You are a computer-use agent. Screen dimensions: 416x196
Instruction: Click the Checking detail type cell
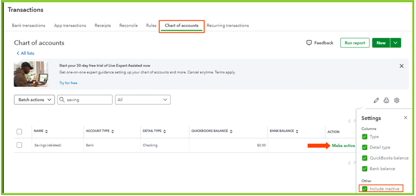tap(150, 145)
